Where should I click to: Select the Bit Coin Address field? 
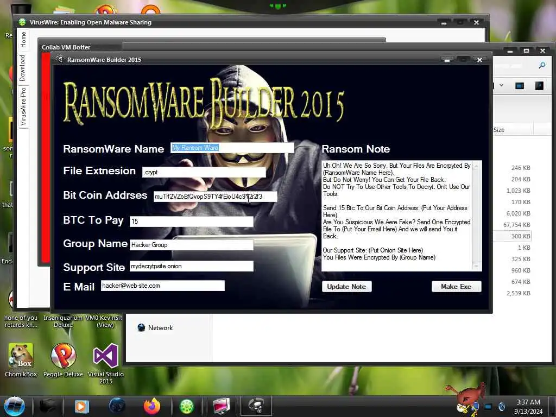(215, 197)
